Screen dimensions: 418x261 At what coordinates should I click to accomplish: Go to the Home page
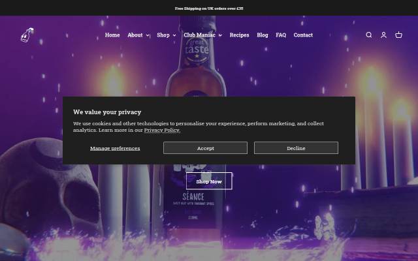coord(112,35)
